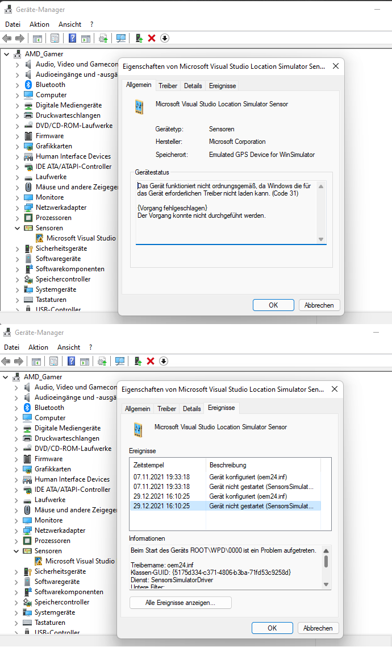This screenshot has width=392, height=655.
Task: Switch to the Ereignisse tab in the upper dialog
Action: coord(223,86)
